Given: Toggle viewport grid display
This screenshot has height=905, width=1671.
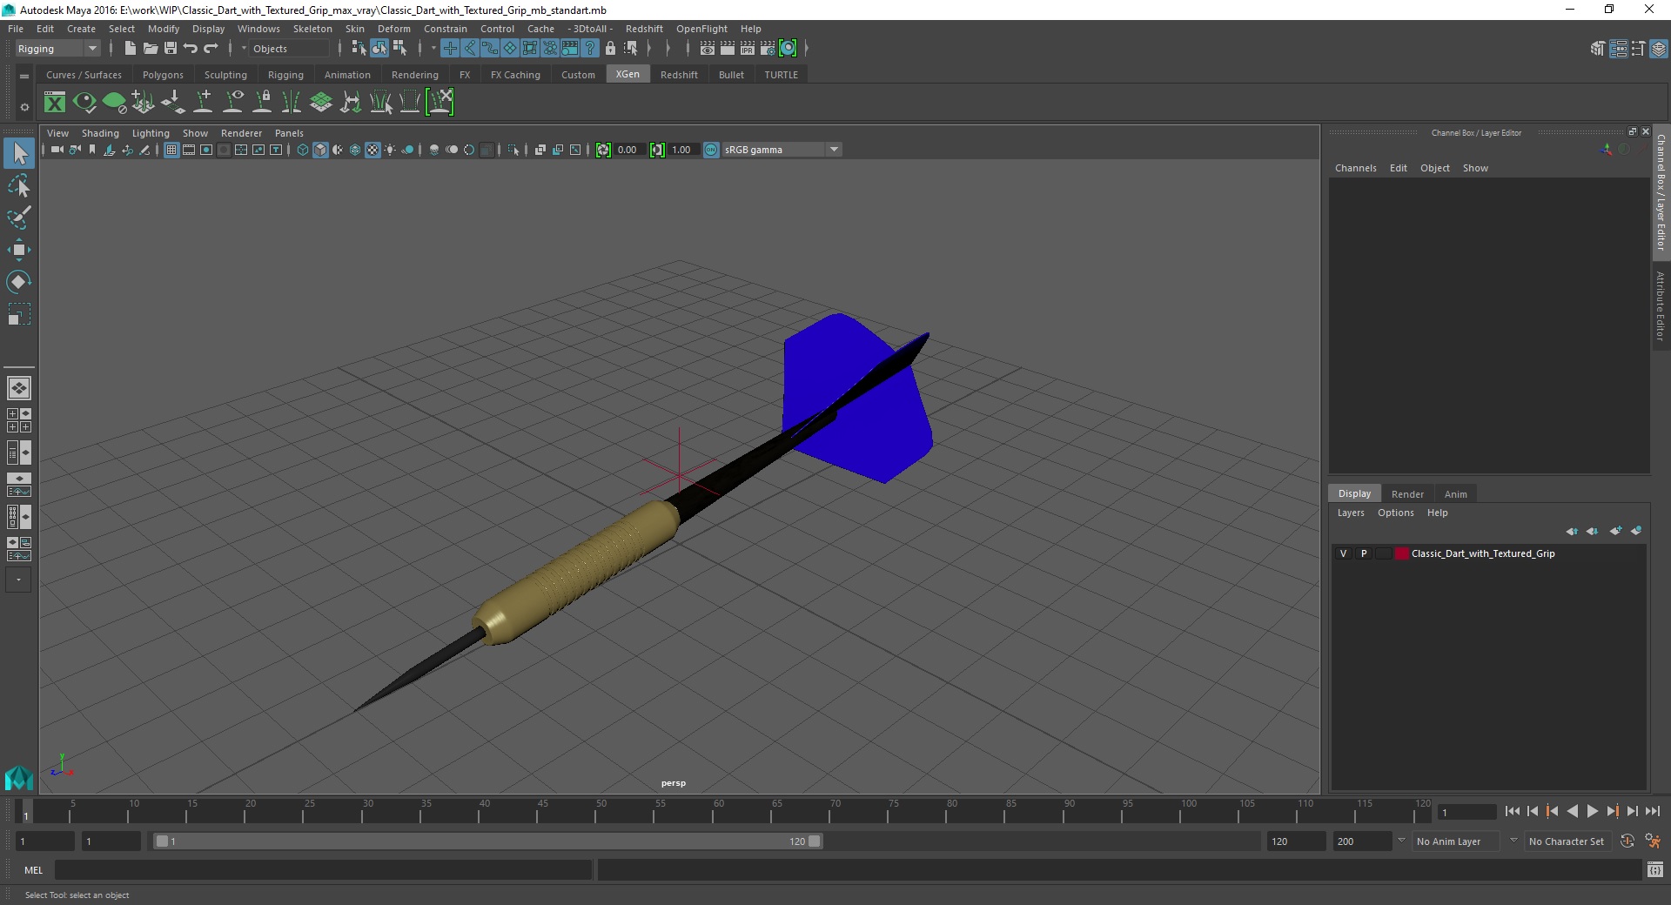Looking at the screenshot, I should [171, 150].
